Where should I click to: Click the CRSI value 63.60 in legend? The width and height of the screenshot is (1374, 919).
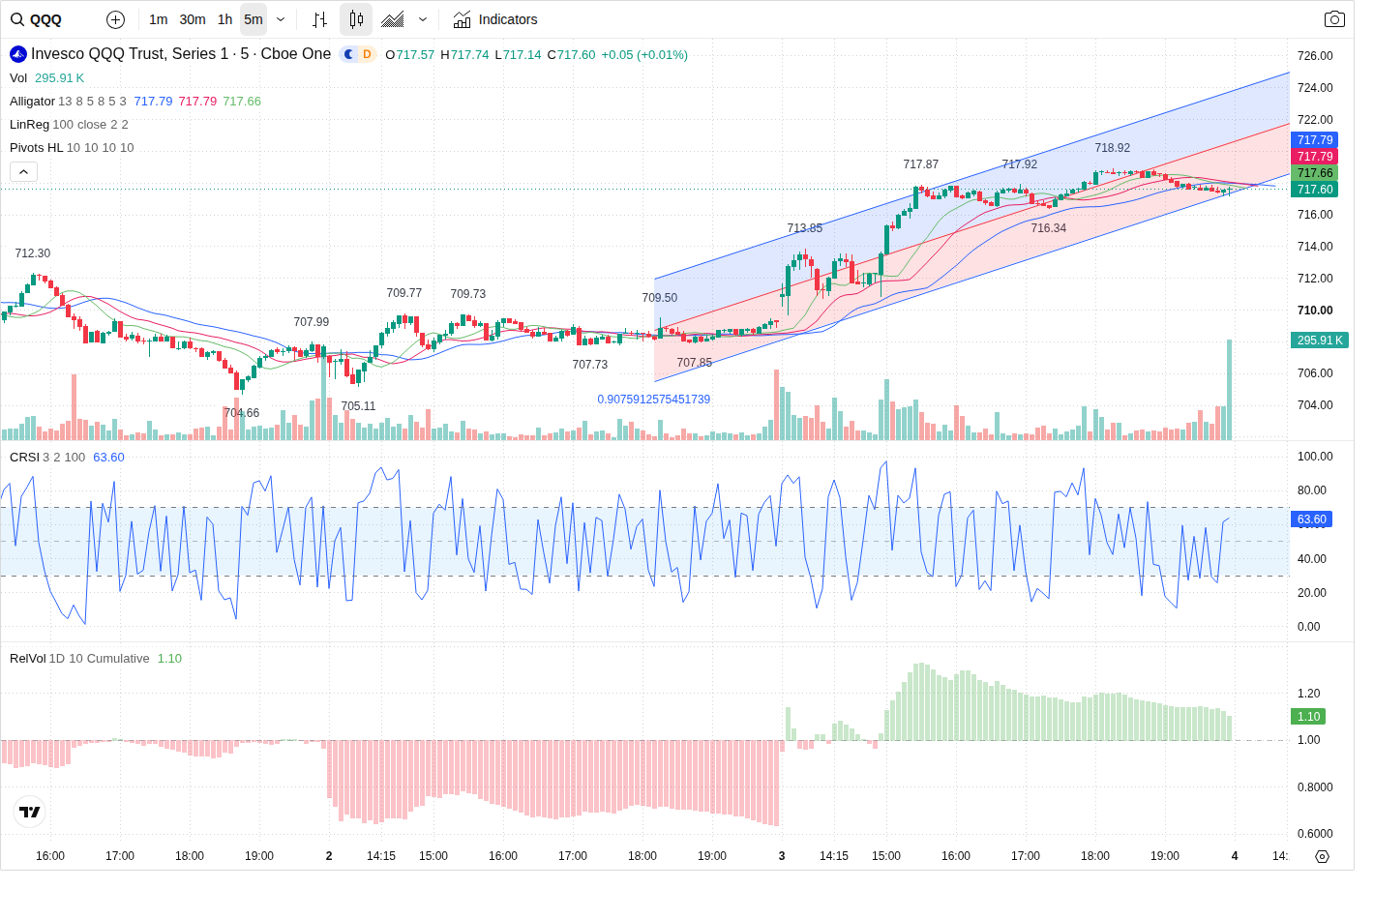click(x=108, y=458)
